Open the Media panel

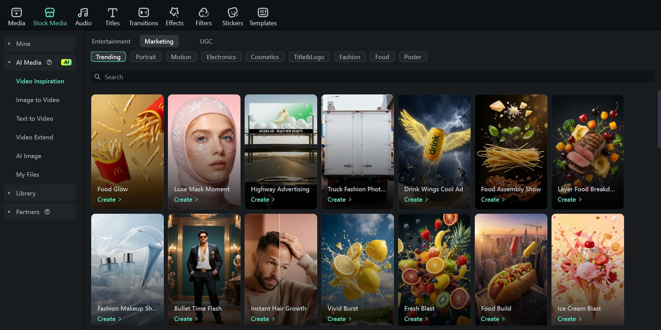(16, 16)
